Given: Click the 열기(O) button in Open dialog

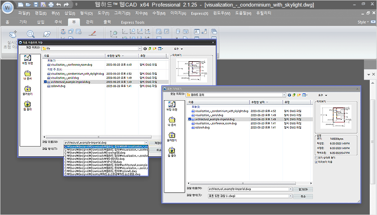Looking at the screenshot, I should pyautogui.click(x=303, y=189).
